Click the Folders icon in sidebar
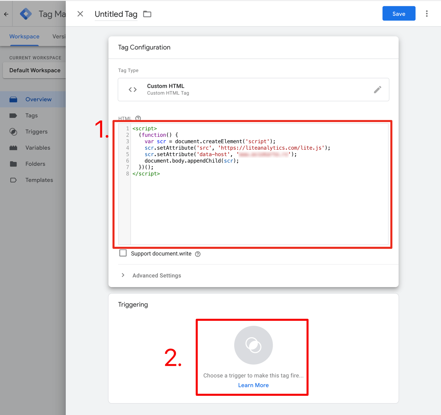The width and height of the screenshot is (441, 415). (13, 164)
